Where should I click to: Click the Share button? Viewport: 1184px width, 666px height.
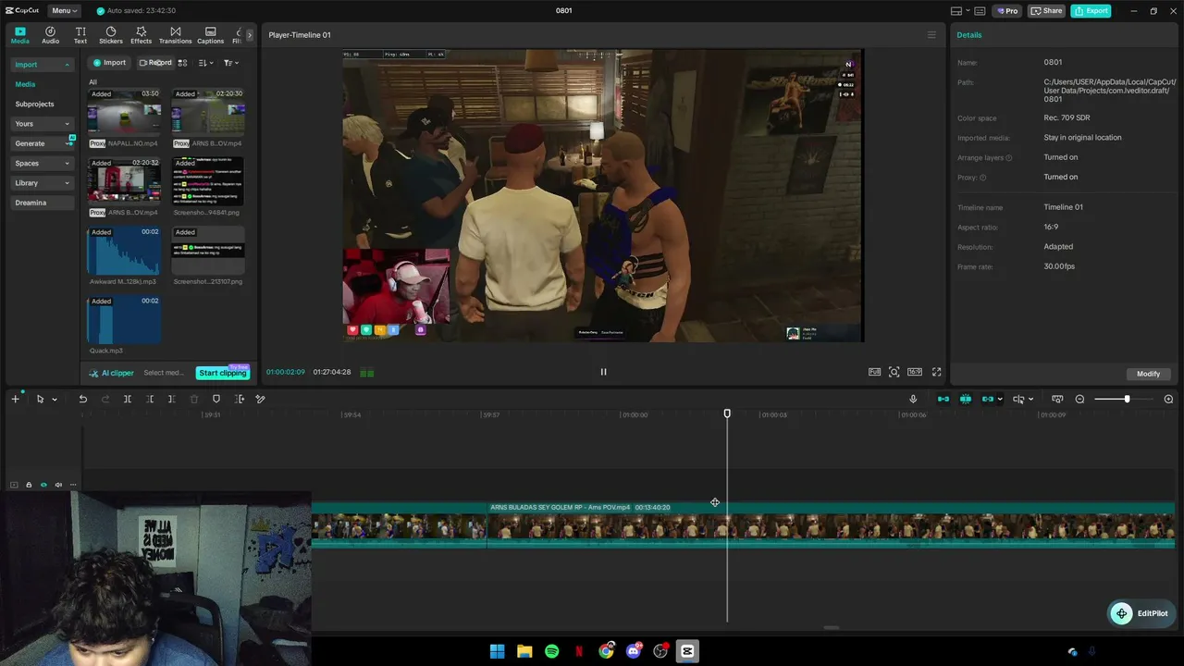pyautogui.click(x=1046, y=11)
